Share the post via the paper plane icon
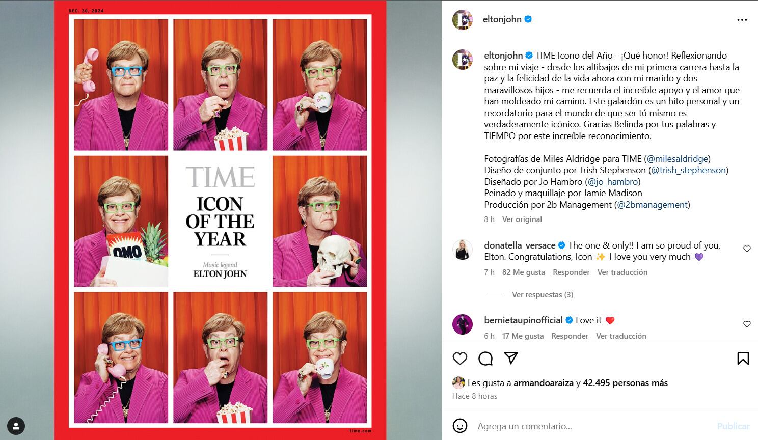 [x=511, y=359]
